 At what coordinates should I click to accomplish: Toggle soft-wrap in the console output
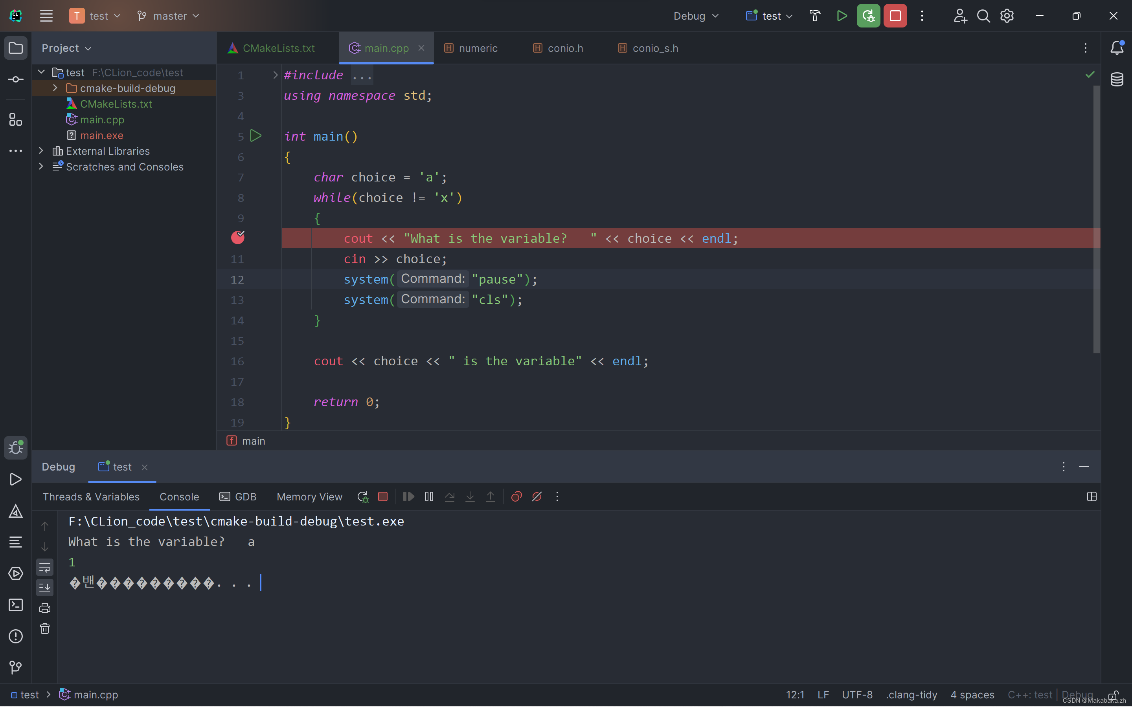pyautogui.click(x=44, y=567)
